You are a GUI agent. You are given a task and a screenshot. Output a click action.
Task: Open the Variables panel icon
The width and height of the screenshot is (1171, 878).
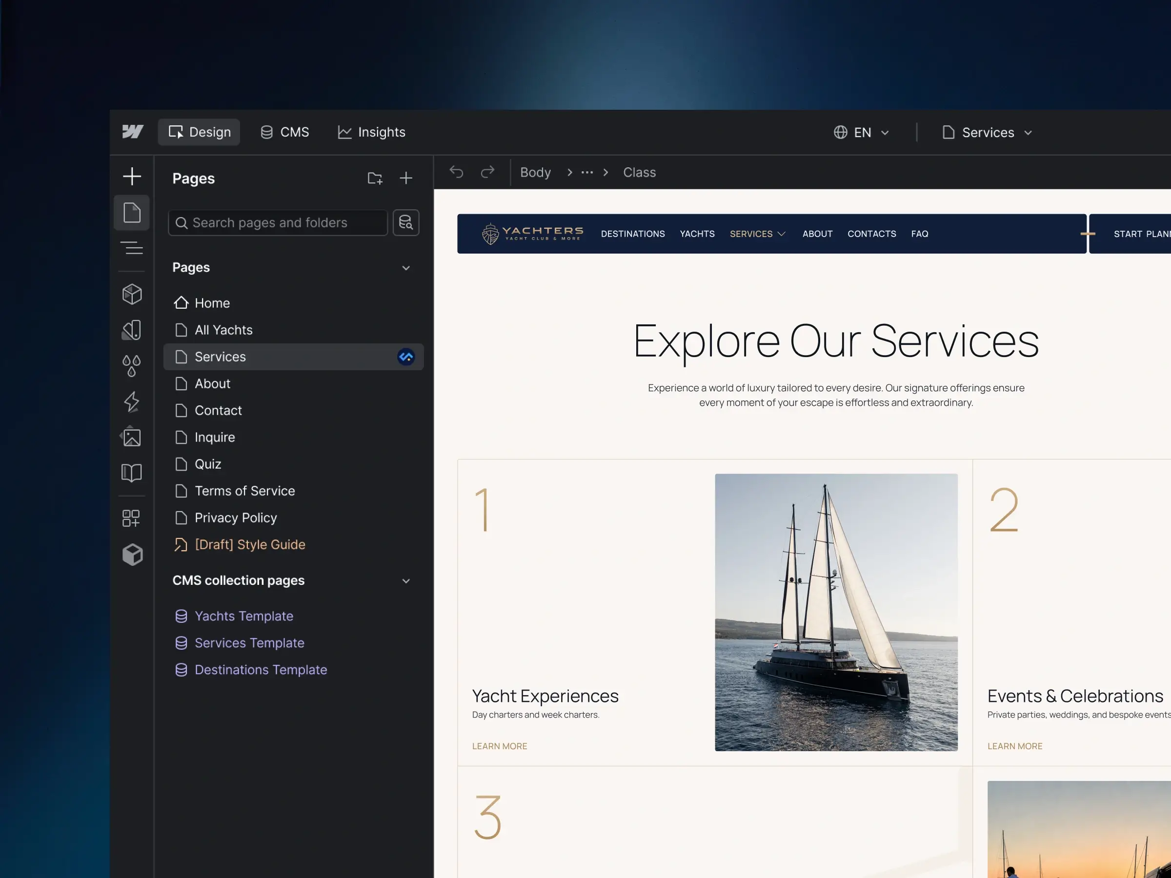click(132, 330)
